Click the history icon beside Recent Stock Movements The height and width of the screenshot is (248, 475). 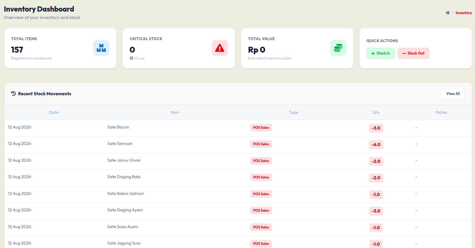pos(13,94)
